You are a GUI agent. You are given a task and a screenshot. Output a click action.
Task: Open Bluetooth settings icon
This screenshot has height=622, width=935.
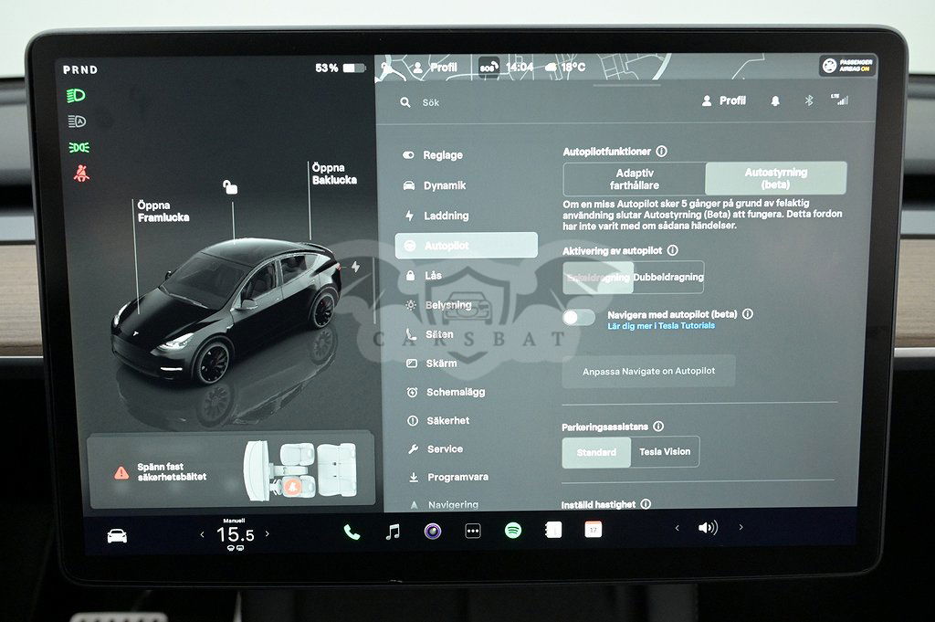808,101
